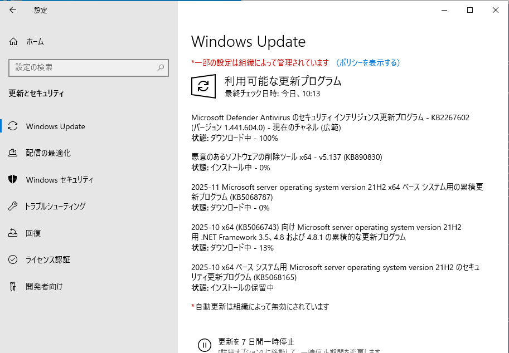Open the ライセンス認証 settings page

tap(48, 260)
